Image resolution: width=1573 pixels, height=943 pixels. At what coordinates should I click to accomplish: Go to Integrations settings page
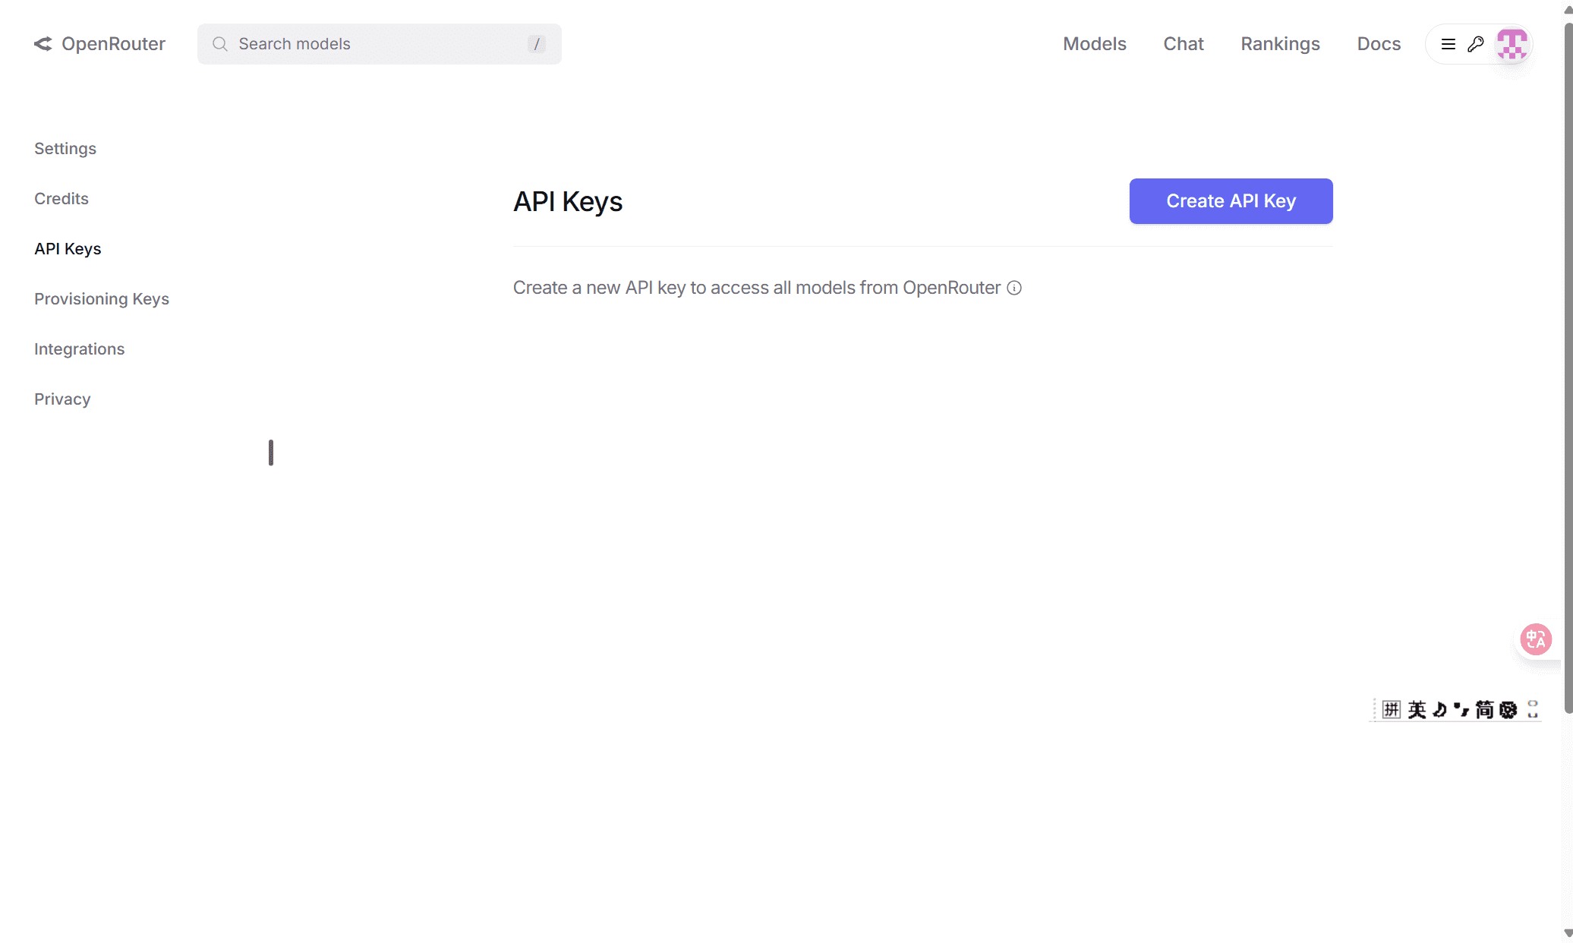coord(79,349)
